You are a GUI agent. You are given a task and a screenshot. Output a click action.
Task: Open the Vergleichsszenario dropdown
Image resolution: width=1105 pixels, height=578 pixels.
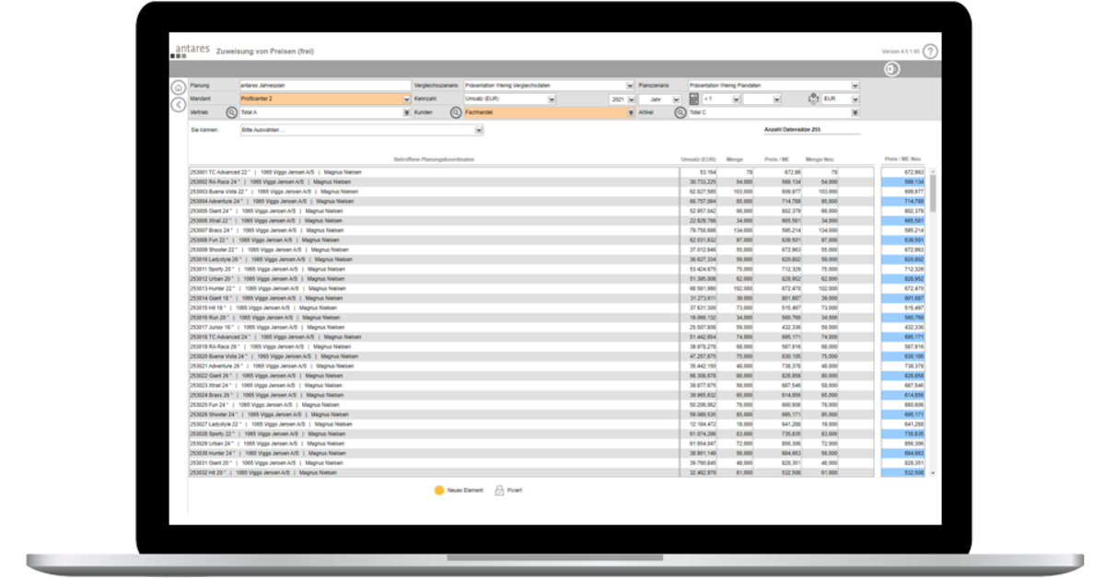[549, 86]
